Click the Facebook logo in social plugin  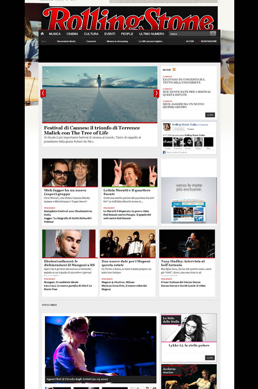(164, 152)
